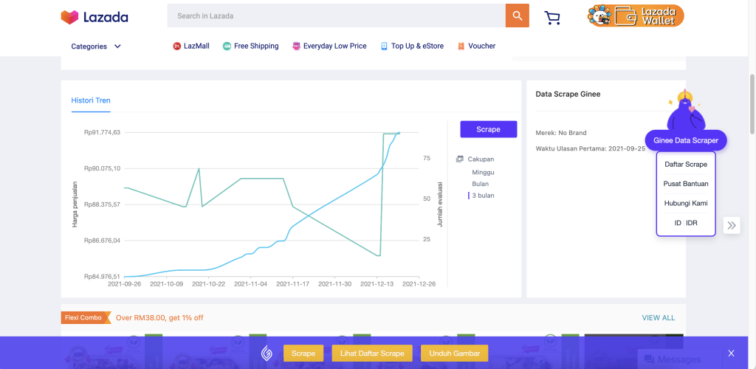756x369 pixels.
Task: Click the Data Scrape Ginee heading
Action: click(568, 94)
